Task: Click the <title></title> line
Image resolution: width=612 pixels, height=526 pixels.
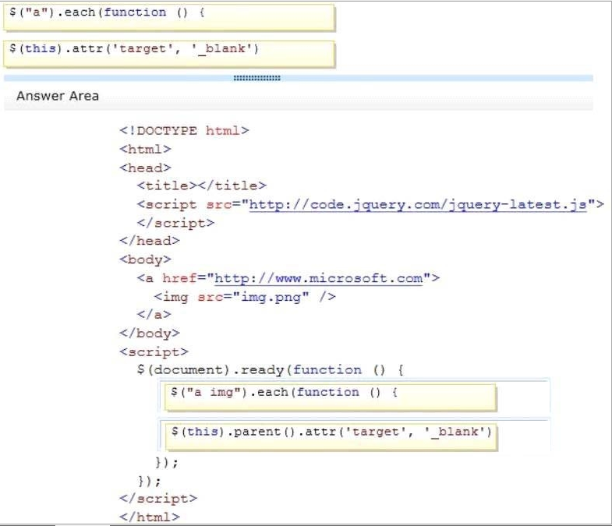Action: coord(202,185)
